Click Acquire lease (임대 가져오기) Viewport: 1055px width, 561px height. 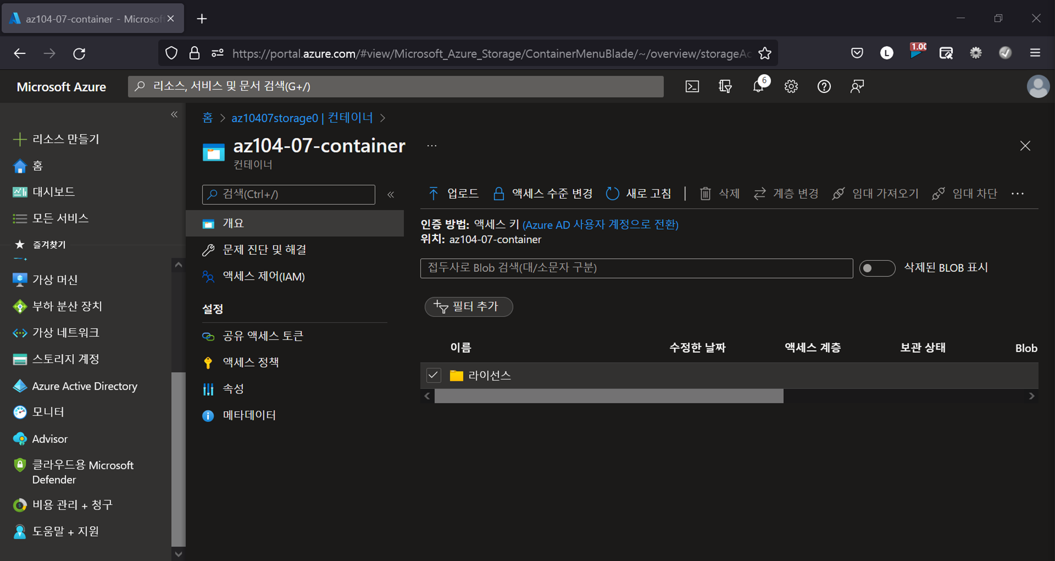875,194
